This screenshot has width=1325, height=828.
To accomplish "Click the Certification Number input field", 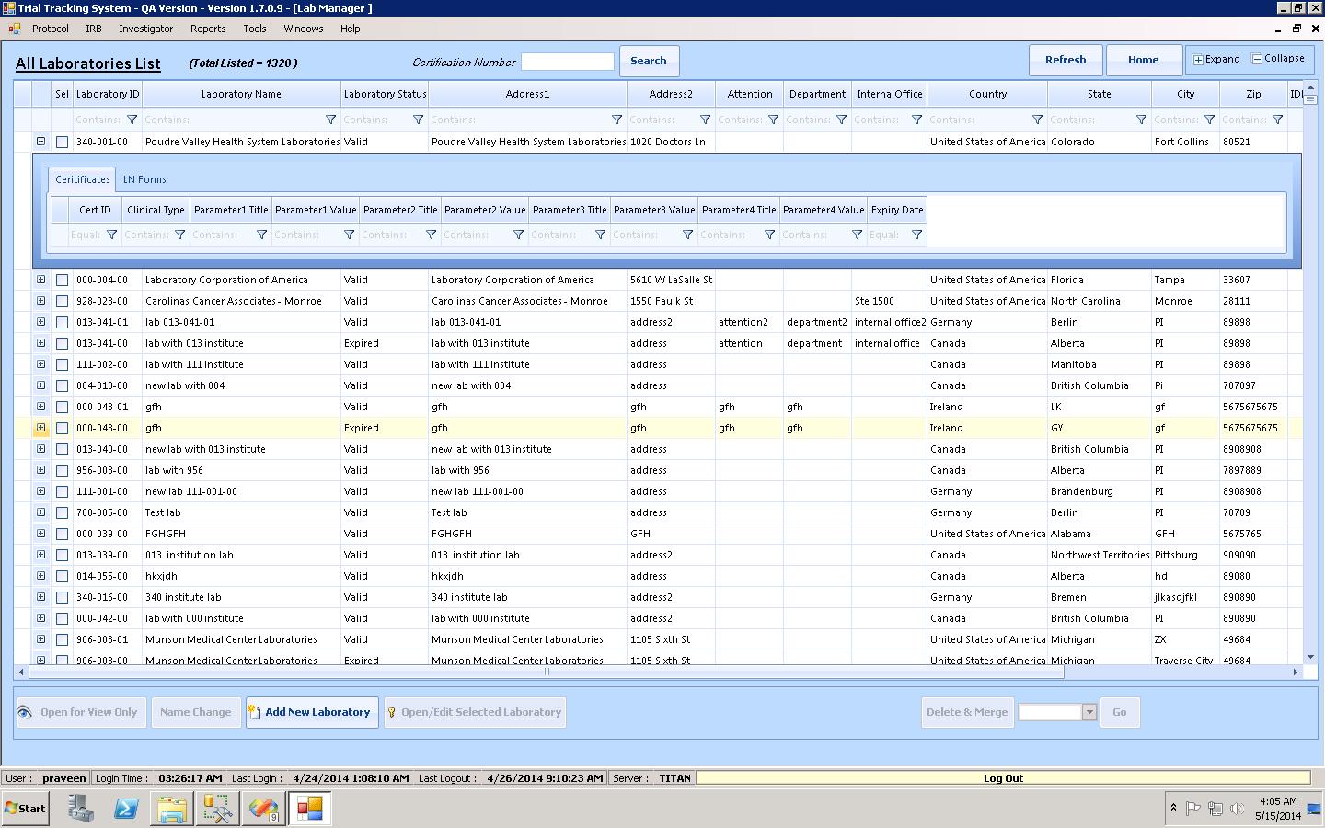I will 567,62.
